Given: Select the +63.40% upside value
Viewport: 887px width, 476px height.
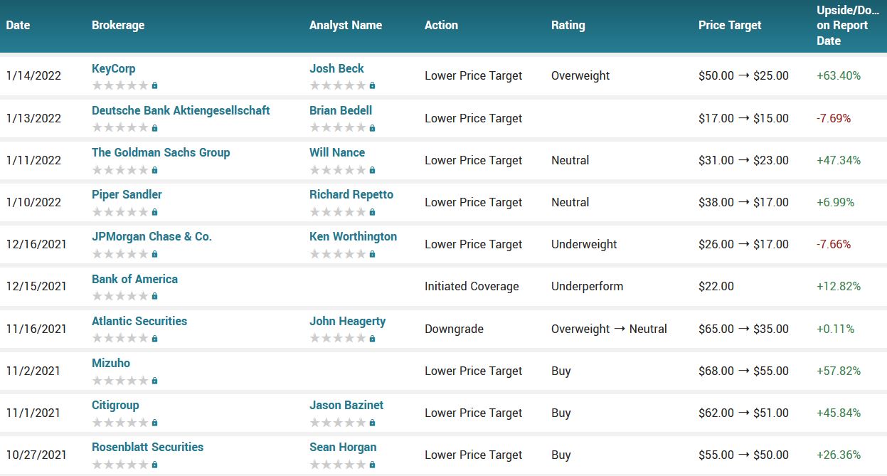Looking at the screenshot, I should 839,75.
